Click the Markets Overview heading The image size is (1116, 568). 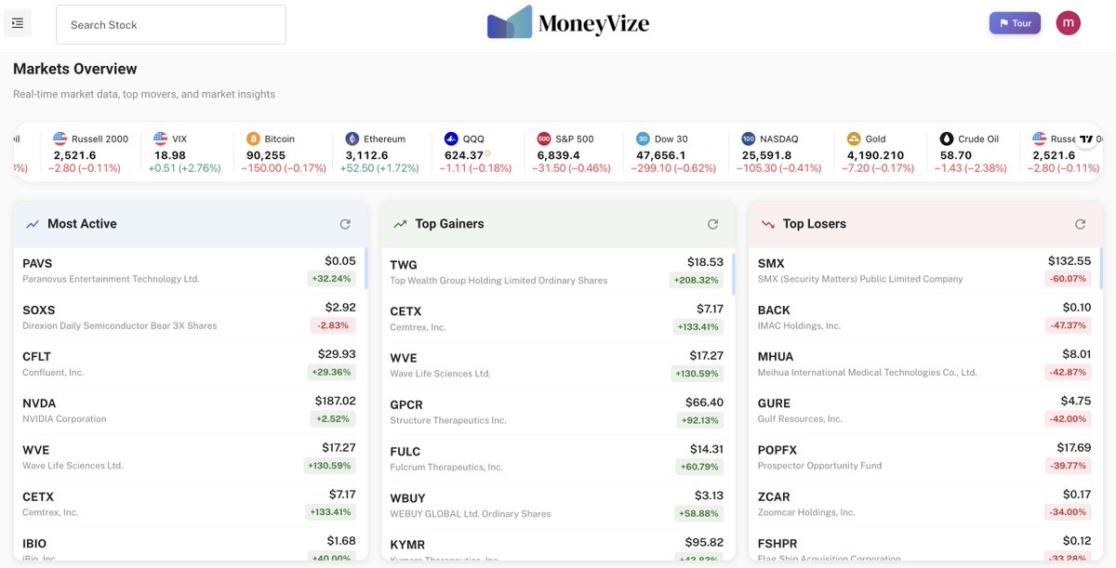click(x=75, y=69)
